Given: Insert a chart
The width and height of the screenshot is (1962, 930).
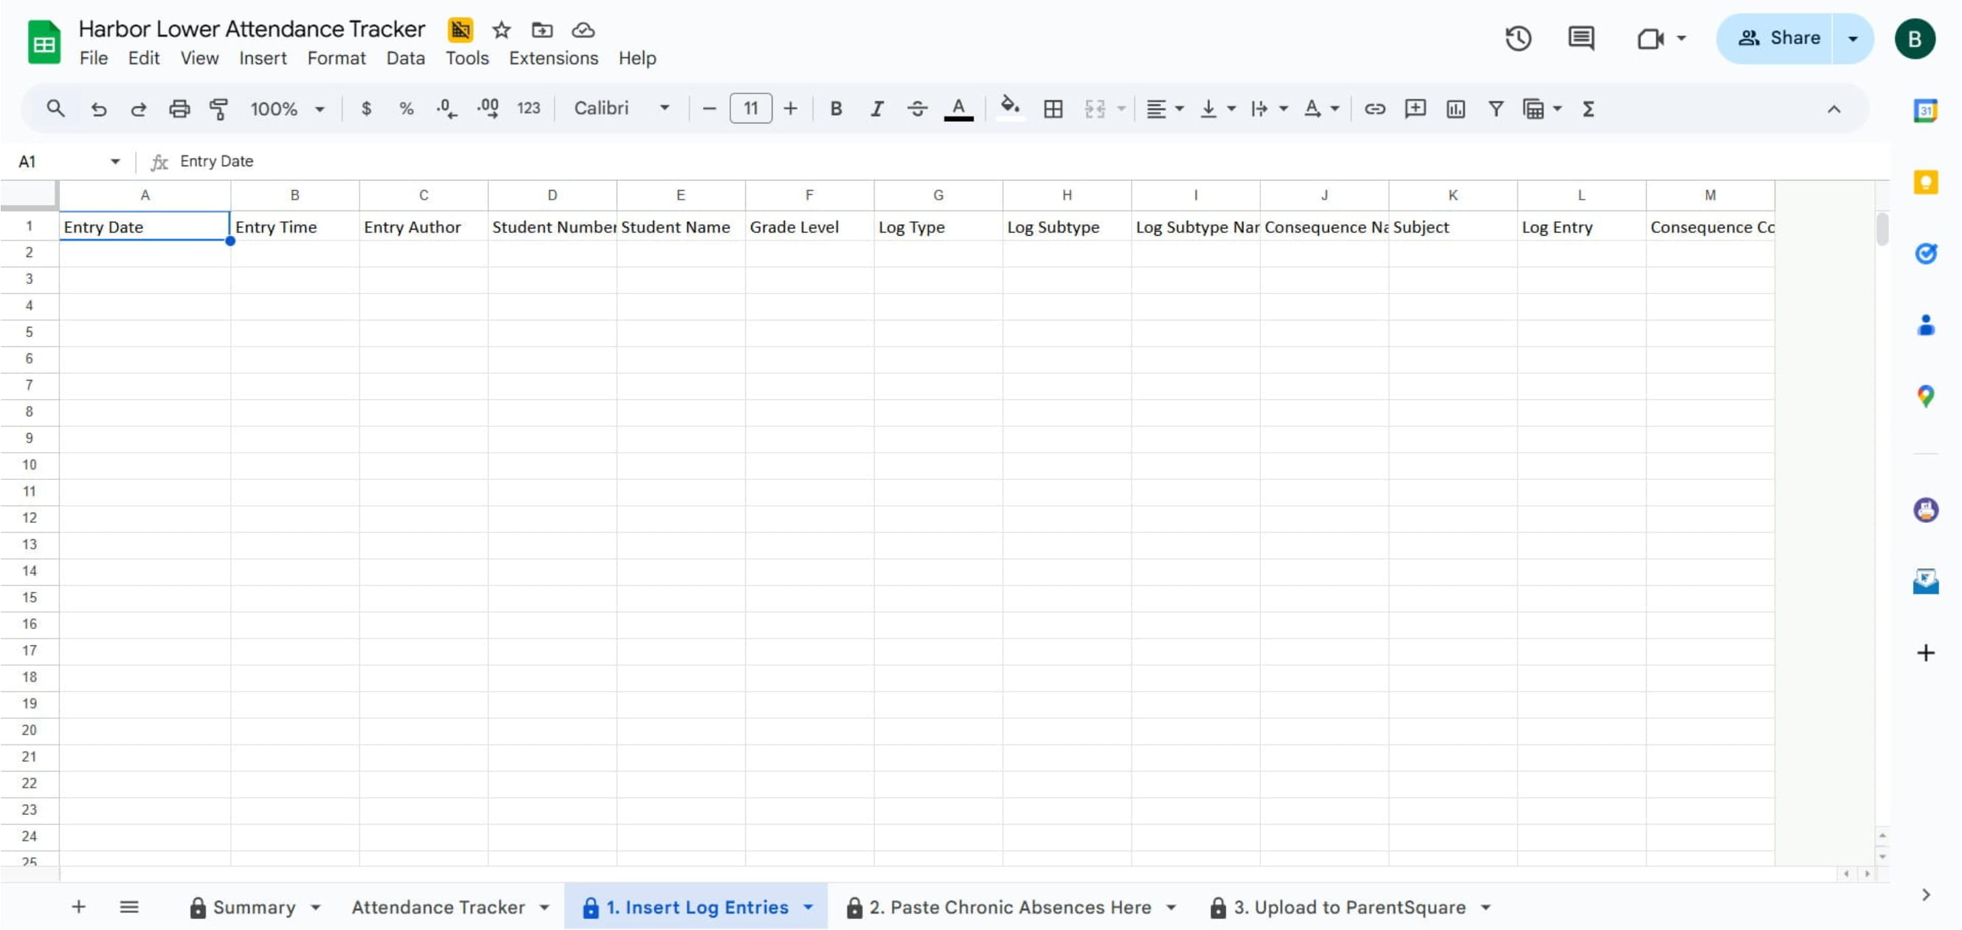Looking at the screenshot, I should coord(1456,109).
